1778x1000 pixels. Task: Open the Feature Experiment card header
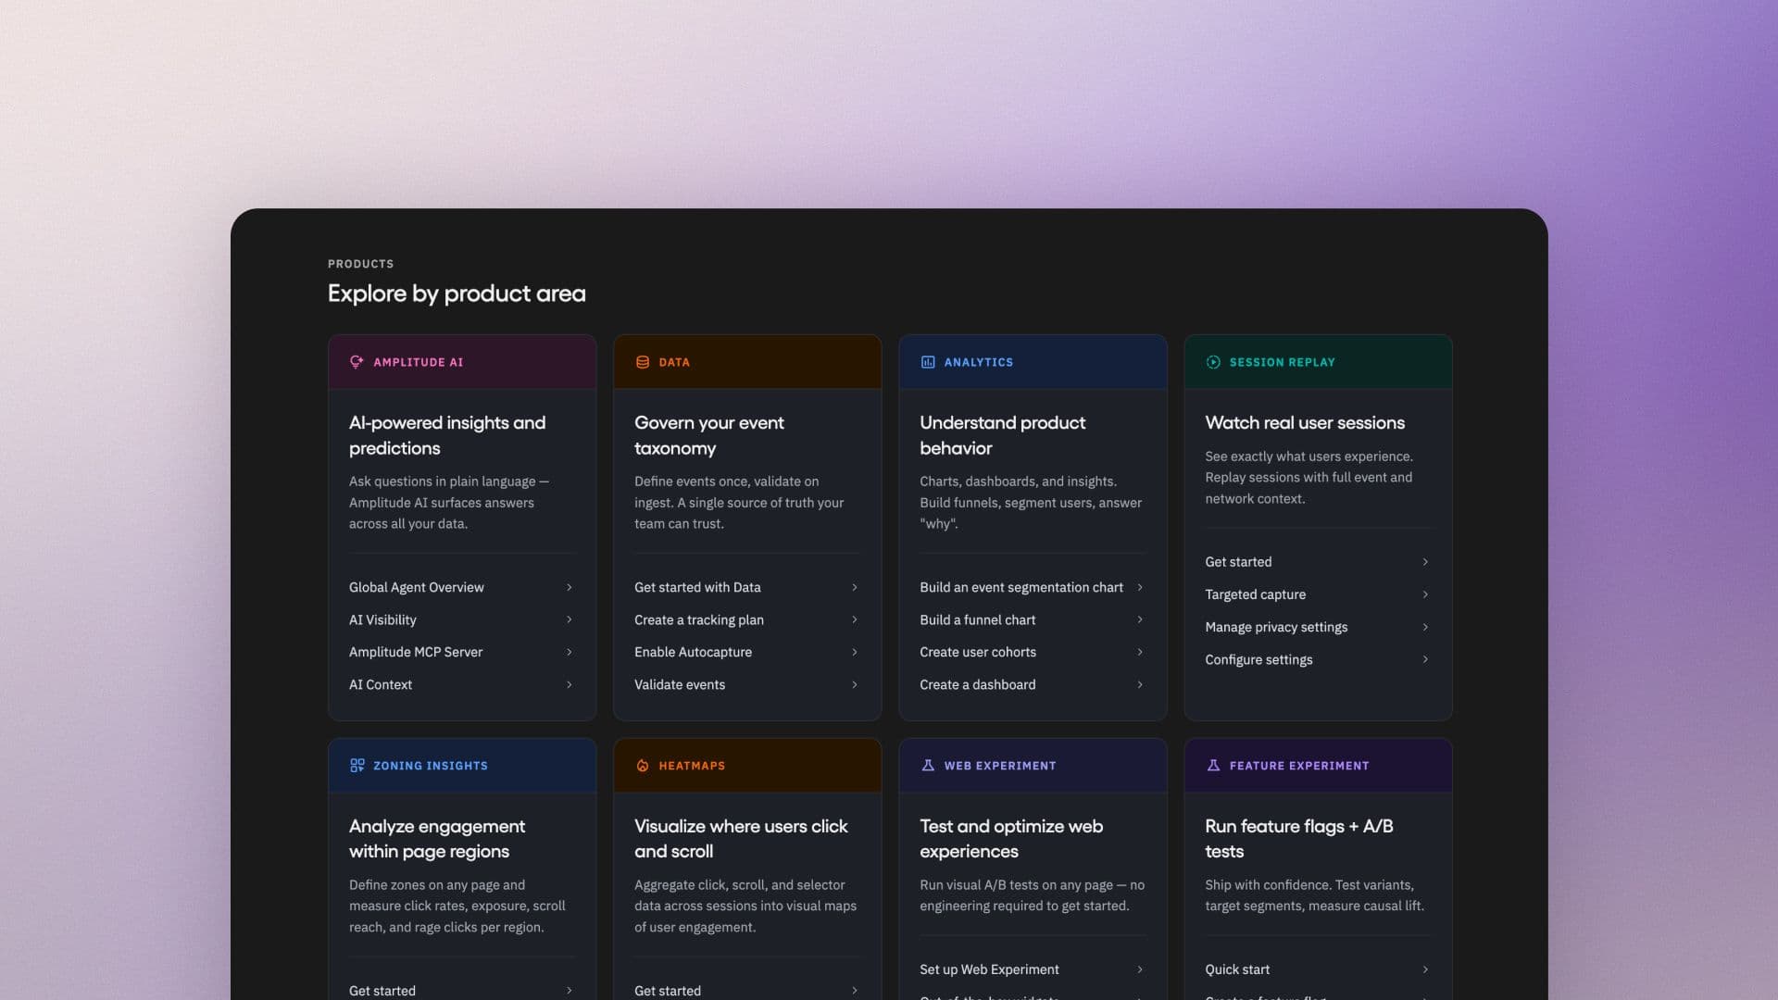tap(1318, 766)
